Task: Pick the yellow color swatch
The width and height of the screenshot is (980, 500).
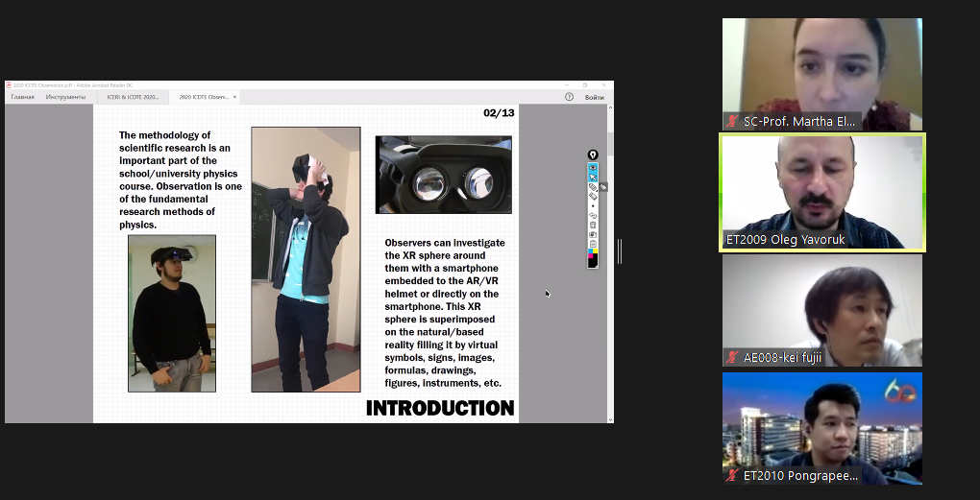Action: pyautogui.click(x=596, y=250)
